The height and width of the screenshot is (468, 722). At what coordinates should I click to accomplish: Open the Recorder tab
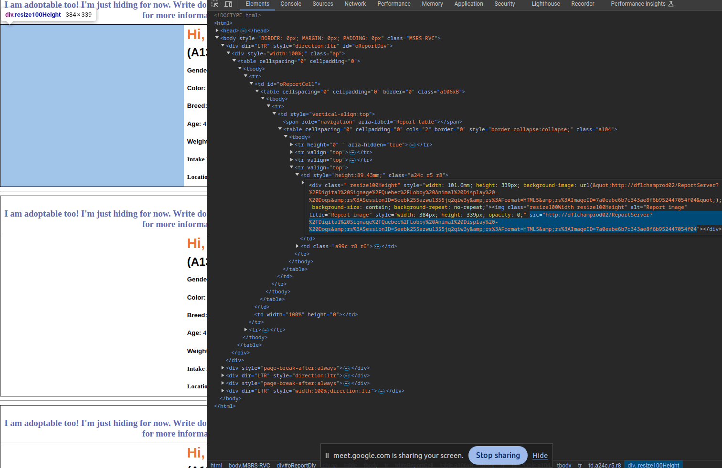pos(583,4)
